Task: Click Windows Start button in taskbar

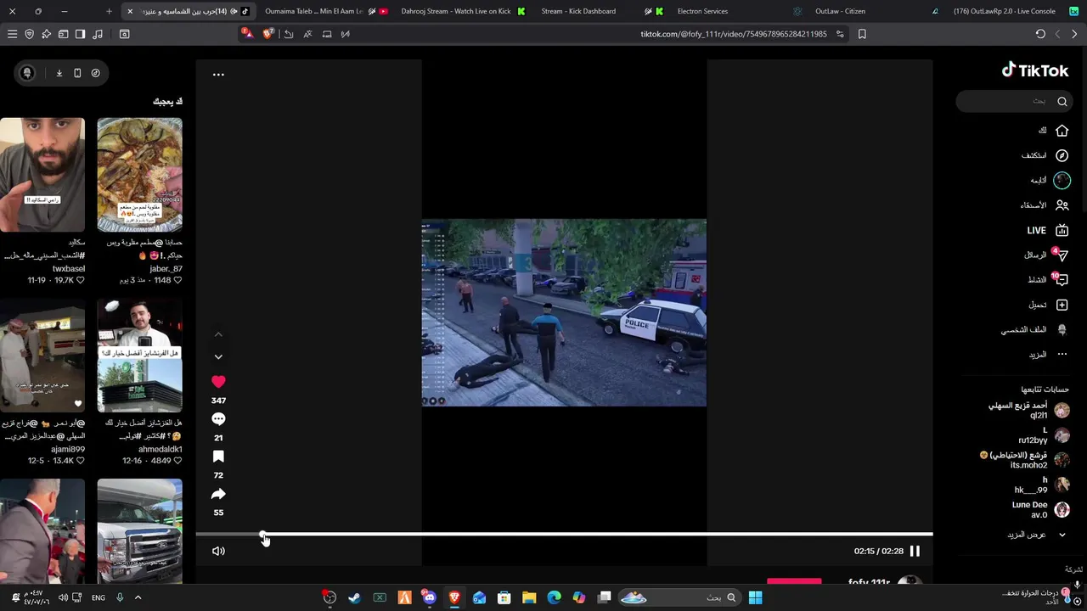Action: (x=755, y=597)
